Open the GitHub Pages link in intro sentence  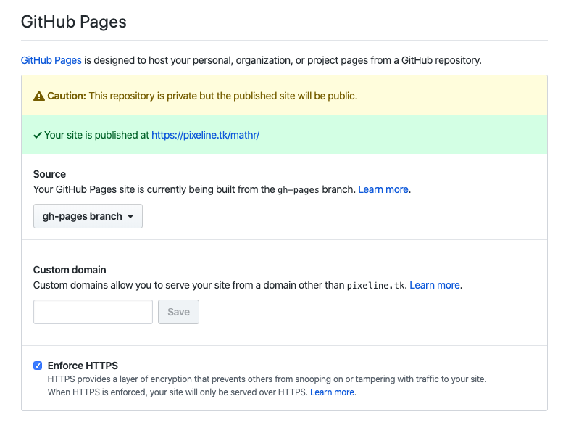[x=51, y=60]
